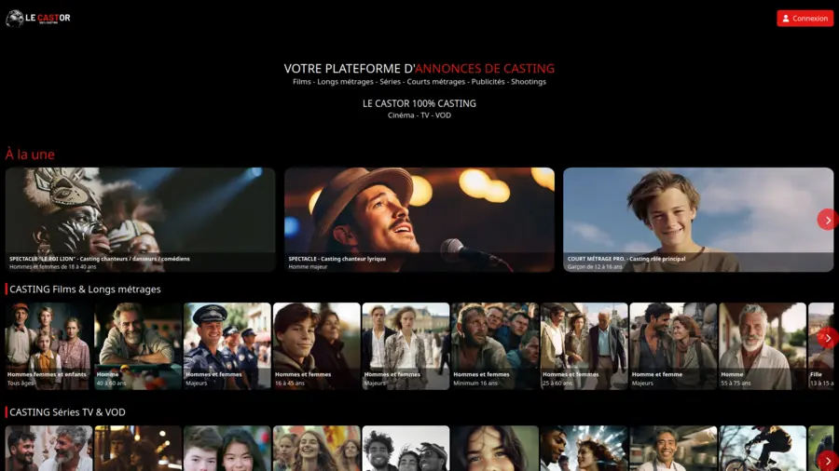Click the 'À la une' section heading

click(30, 155)
